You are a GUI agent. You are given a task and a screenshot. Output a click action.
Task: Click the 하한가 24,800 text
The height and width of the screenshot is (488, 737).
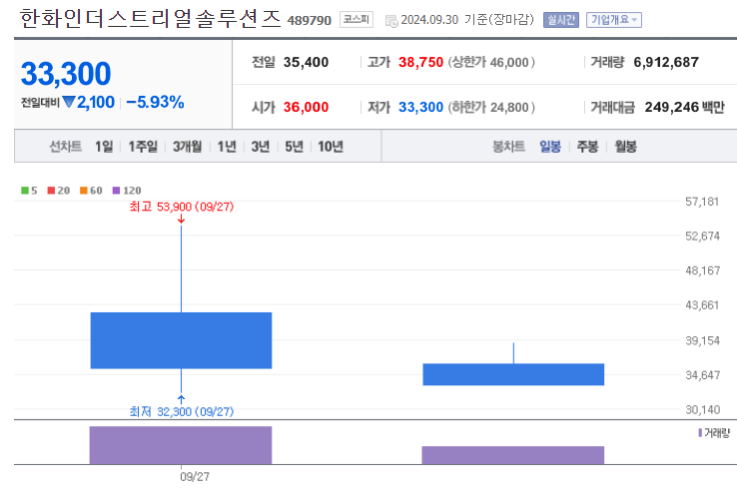click(491, 107)
